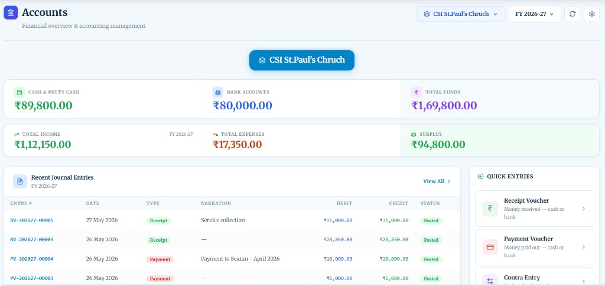Screen dimensions: 605x286
Task: Open journal entry RV-202627-00003
Action: (32, 240)
